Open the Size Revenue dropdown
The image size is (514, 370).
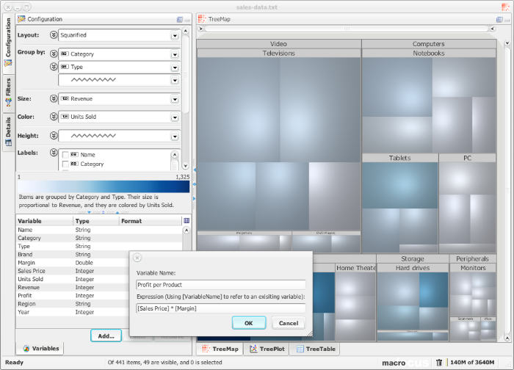(x=175, y=98)
